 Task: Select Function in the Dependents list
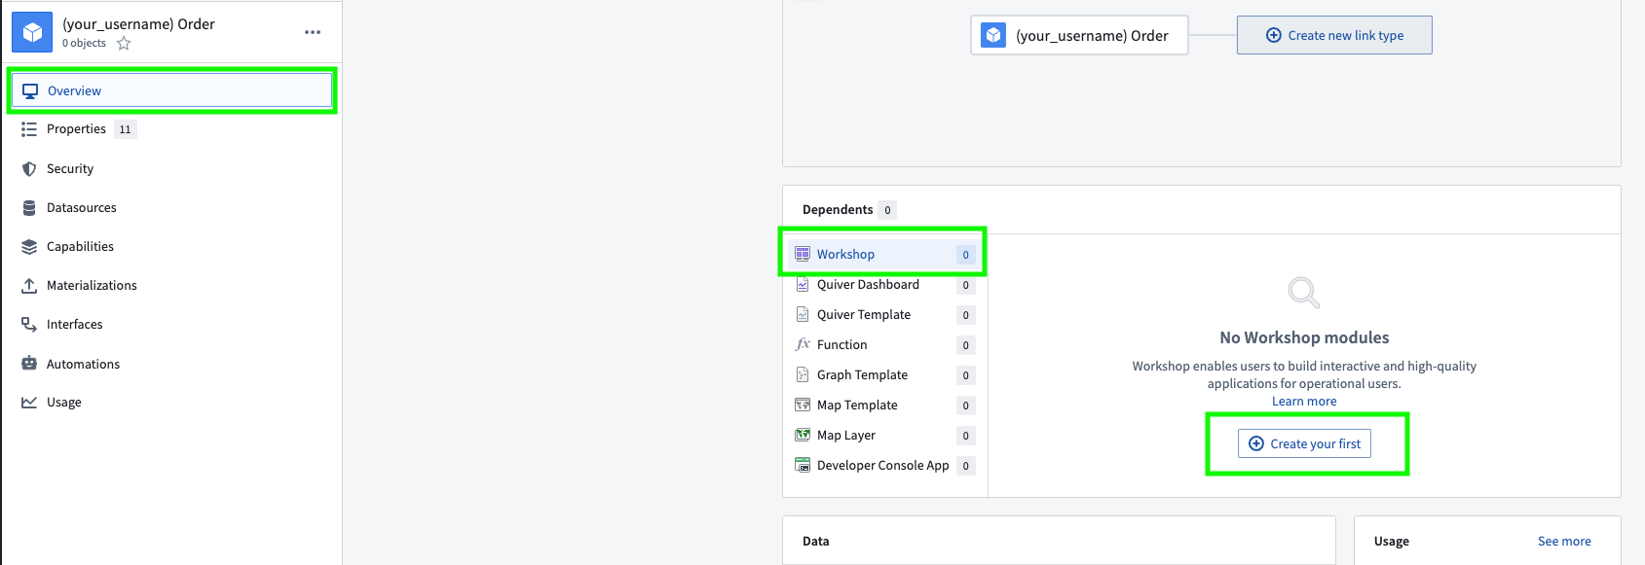[x=841, y=345]
